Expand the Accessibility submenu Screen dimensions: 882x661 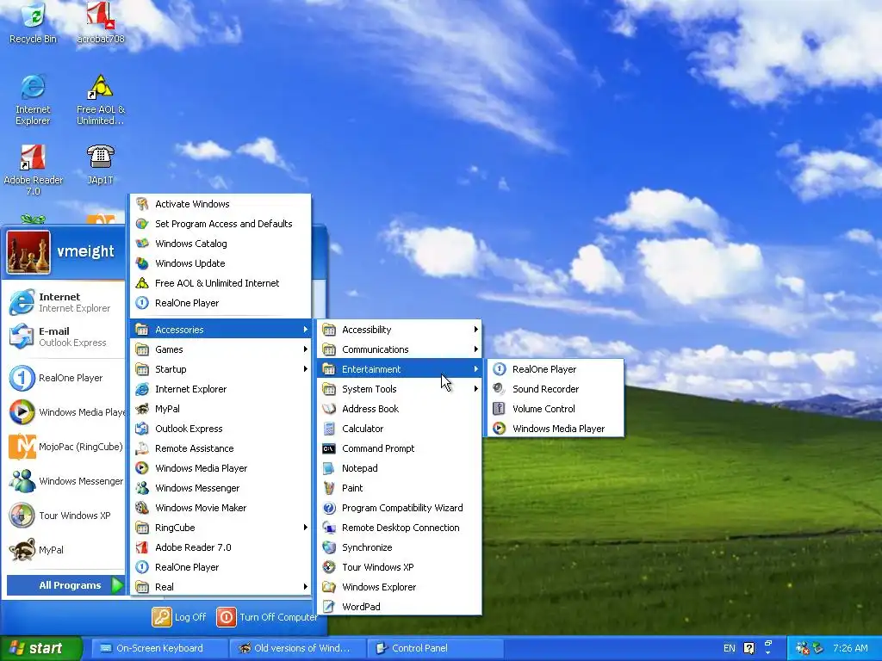click(x=400, y=330)
